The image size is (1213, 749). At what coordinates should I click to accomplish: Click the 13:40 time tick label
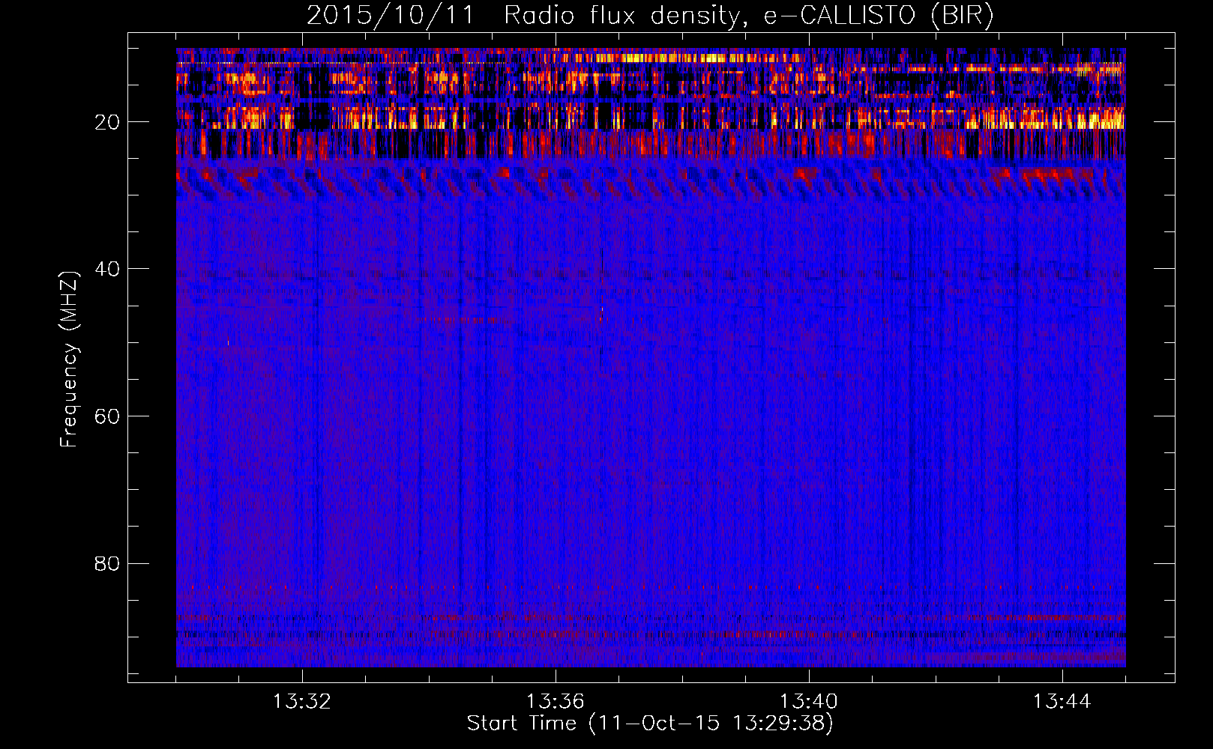(x=808, y=702)
